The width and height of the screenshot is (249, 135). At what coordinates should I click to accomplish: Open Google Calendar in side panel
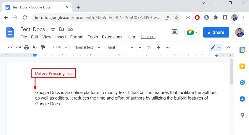[x=242, y=50]
